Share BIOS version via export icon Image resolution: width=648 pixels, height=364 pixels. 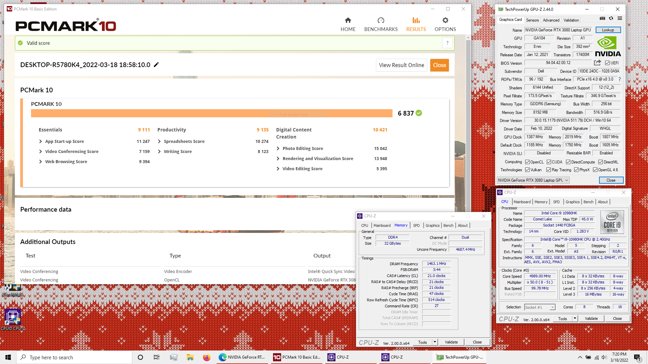[597, 63]
